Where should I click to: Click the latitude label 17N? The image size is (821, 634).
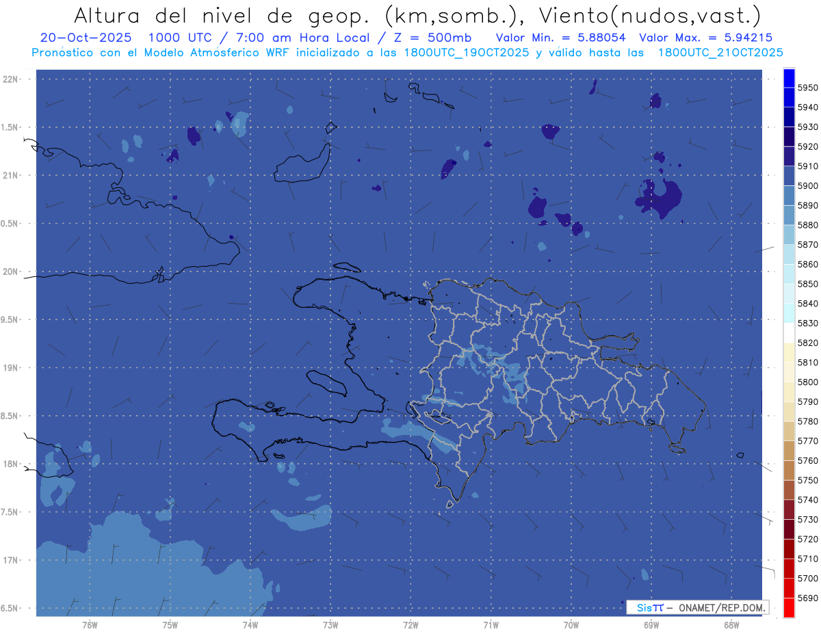(x=10, y=561)
